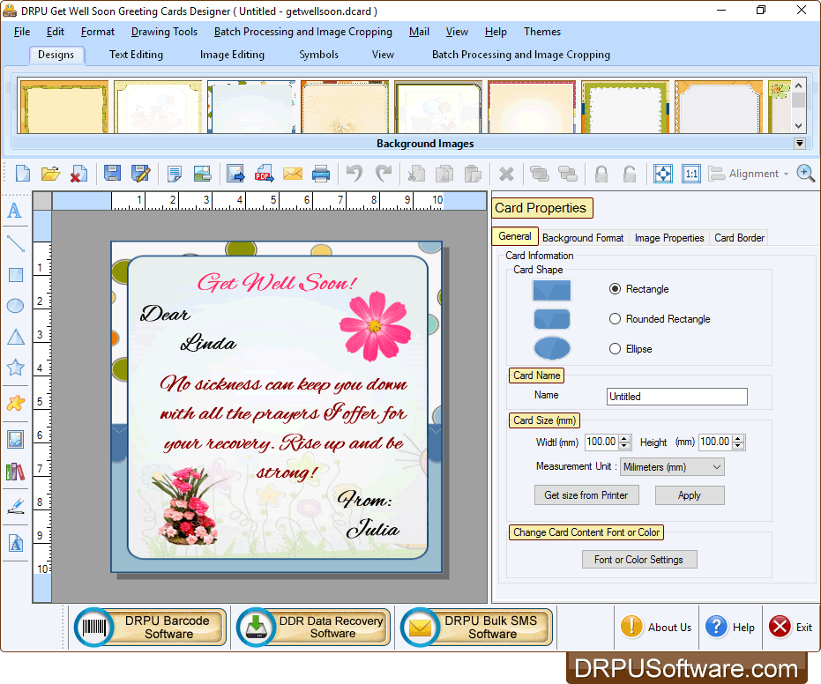Select the Triangle shape tool
The width and height of the screenshot is (821, 684).
[16, 337]
